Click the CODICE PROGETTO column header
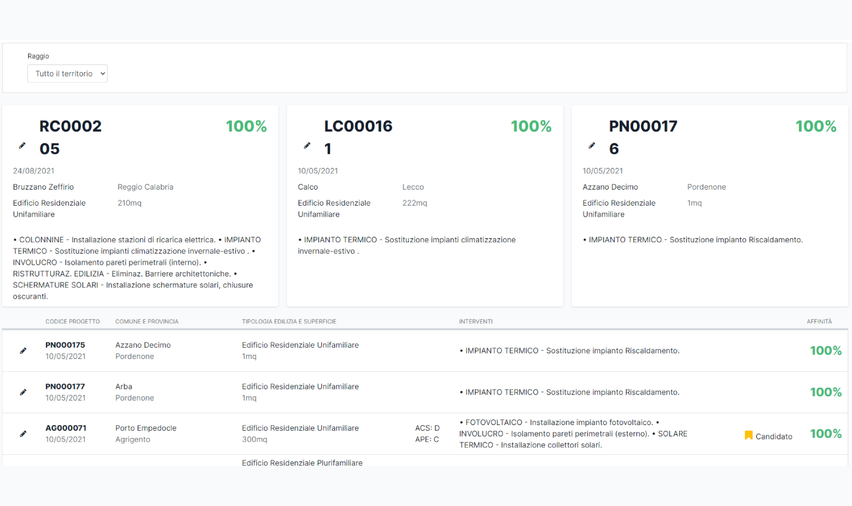The image size is (852, 506). pyautogui.click(x=72, y=322)
